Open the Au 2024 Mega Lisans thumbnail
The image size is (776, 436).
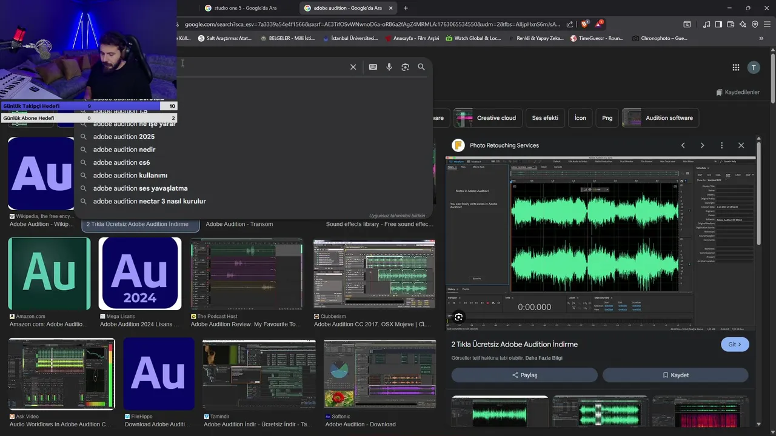pyautogui.click(x=140, y=274)
